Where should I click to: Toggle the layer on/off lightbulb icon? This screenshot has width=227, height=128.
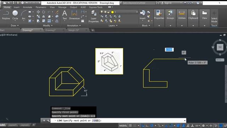click(x=102, y=12)
